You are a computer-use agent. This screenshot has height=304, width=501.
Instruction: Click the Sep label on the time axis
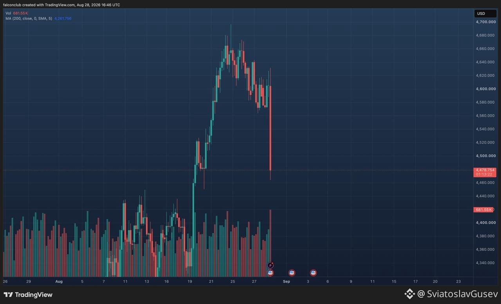pyautogui.click(x=287, y=281)
